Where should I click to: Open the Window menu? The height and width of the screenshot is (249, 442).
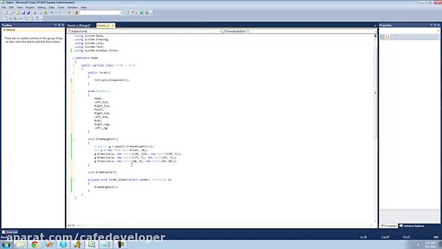(x=73, y=7)
